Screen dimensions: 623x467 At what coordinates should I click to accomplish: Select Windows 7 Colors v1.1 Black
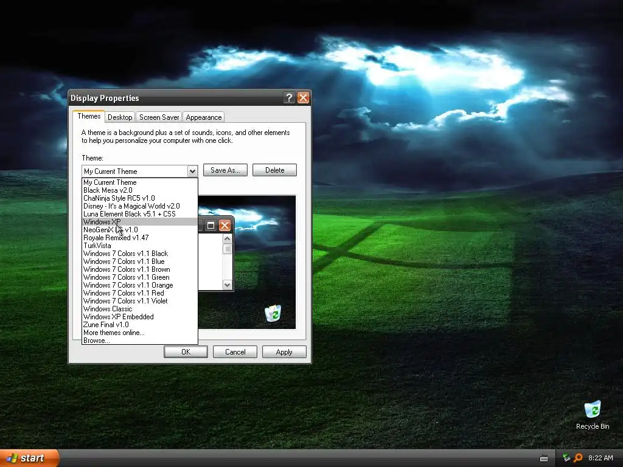pyautogui.click(x=140, y=254)
